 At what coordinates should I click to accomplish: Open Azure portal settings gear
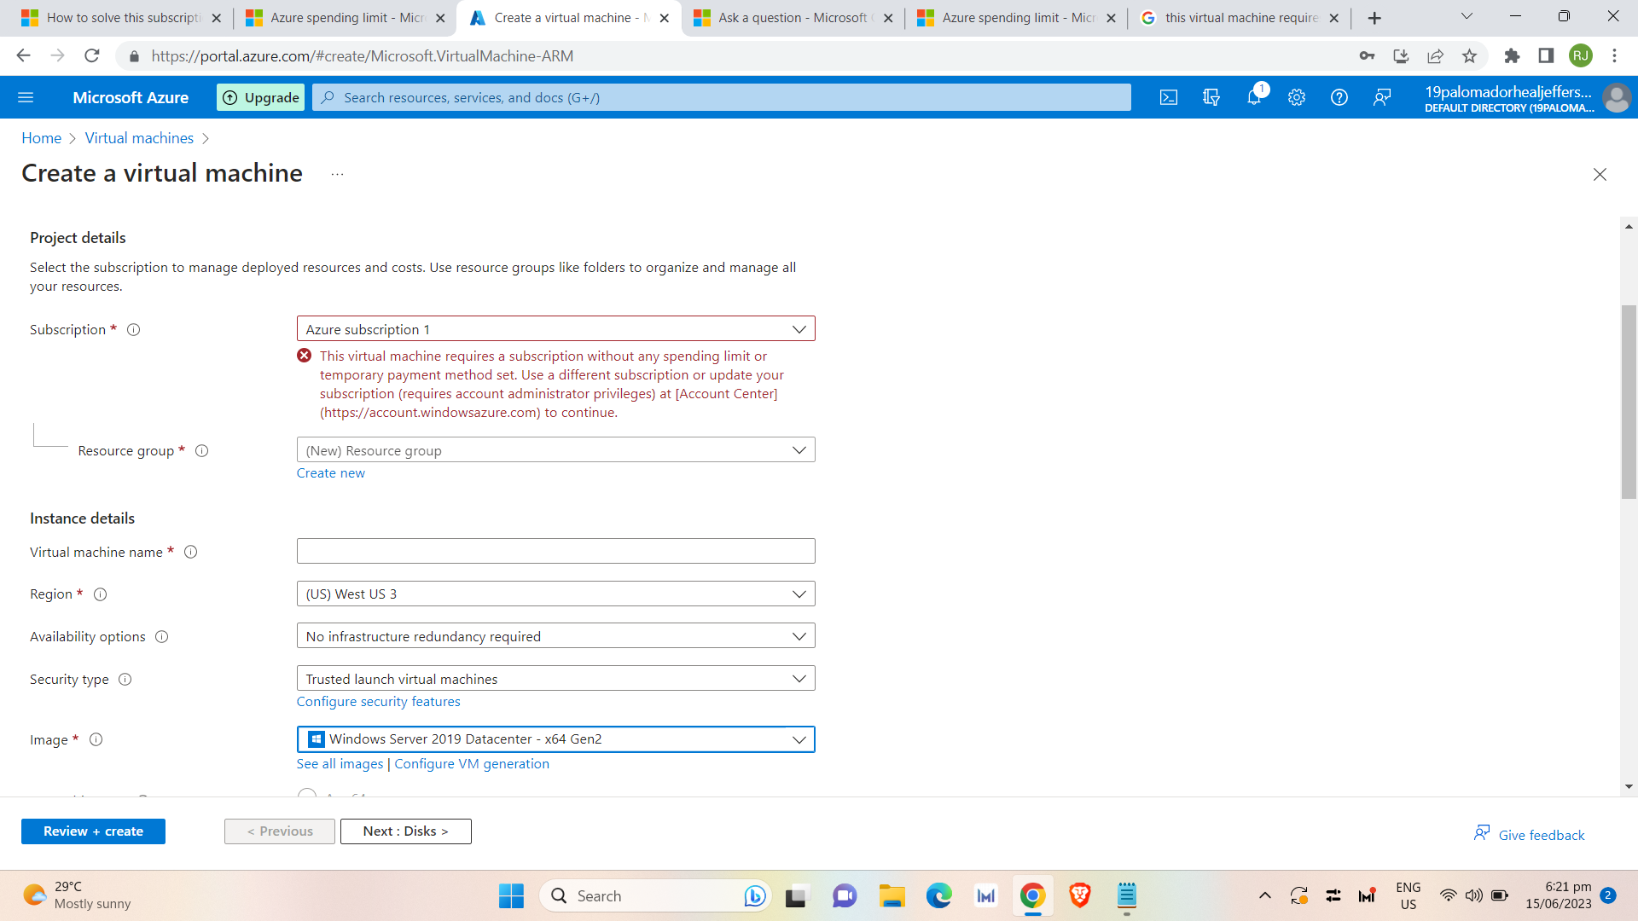[1297, 97]
